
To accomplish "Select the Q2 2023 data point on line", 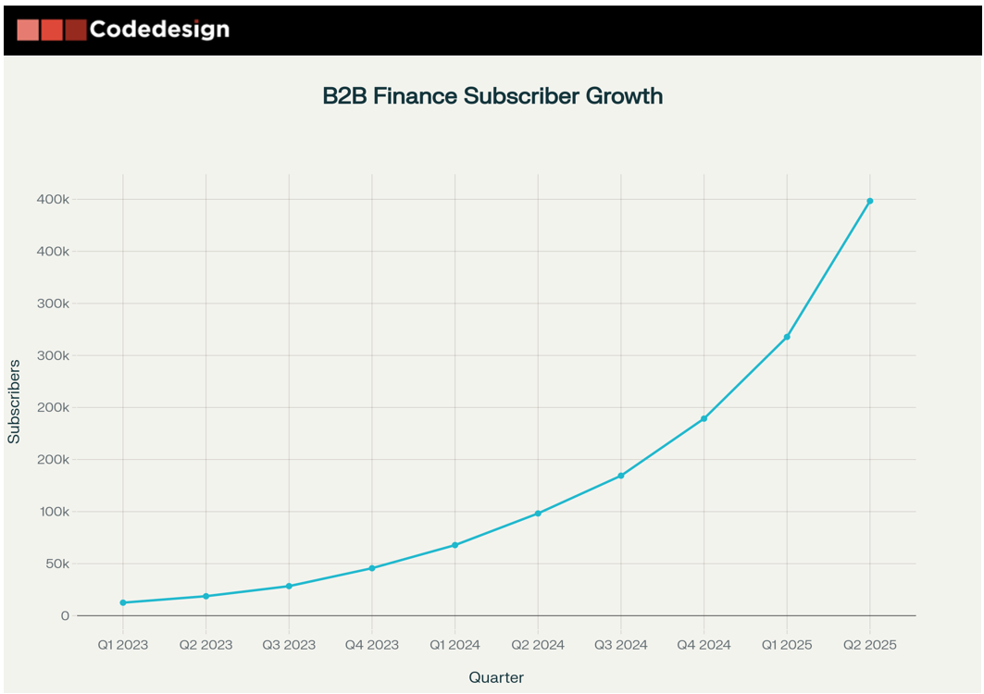I will coord(206,596).
